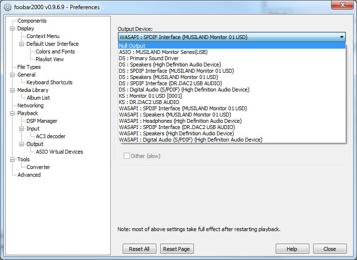Open DSP Manager in the tree
Viewport: 357px width, 260px height.
(42, 121)
